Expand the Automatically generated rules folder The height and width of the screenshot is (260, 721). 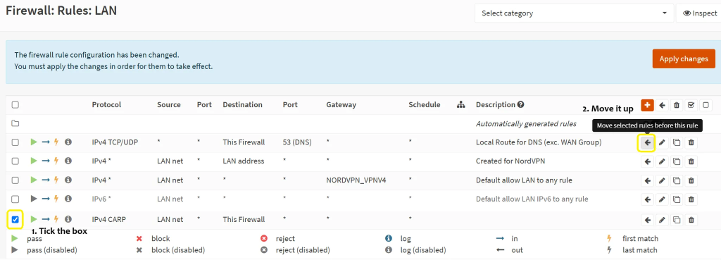point(15,124)
